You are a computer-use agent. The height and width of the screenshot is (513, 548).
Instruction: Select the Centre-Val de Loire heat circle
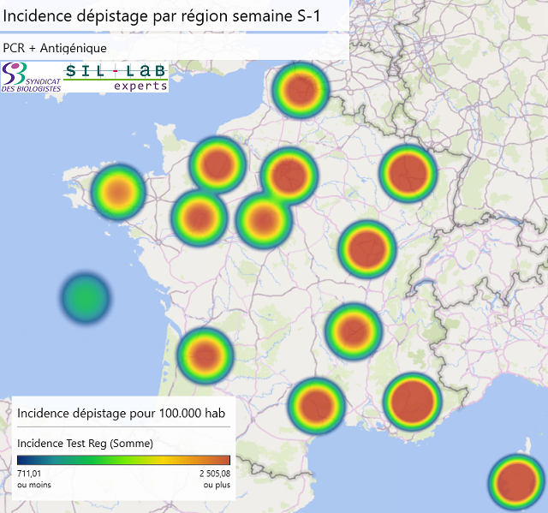pyautogui.click(x=264, y=220)
